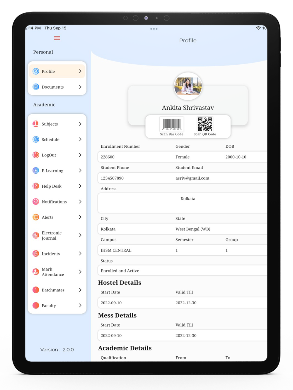Tap the three-dot multitasking indicator
The height and width of the screenshot is (390, 293).
(x=154, y=29)
